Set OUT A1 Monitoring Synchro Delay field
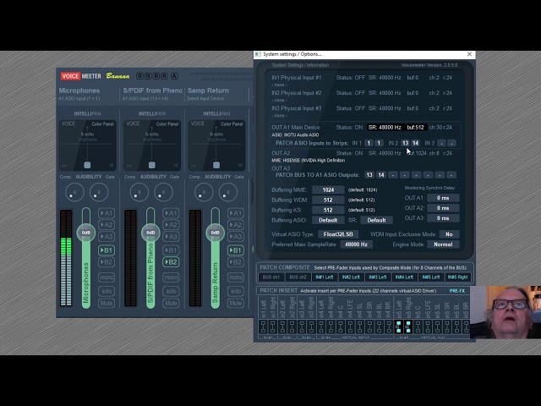541x406 pixels. click(443, 198)
